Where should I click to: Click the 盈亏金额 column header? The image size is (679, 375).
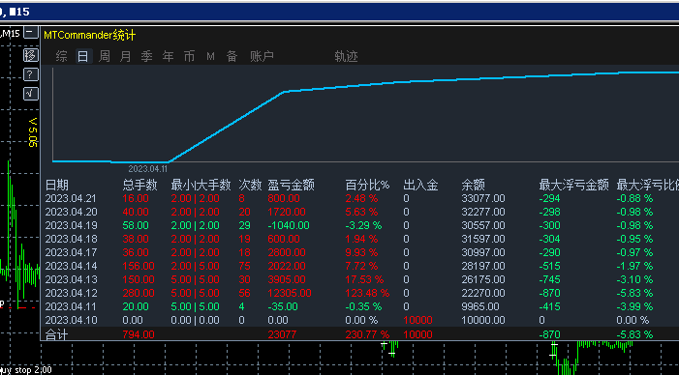click(x=291, y=186)
